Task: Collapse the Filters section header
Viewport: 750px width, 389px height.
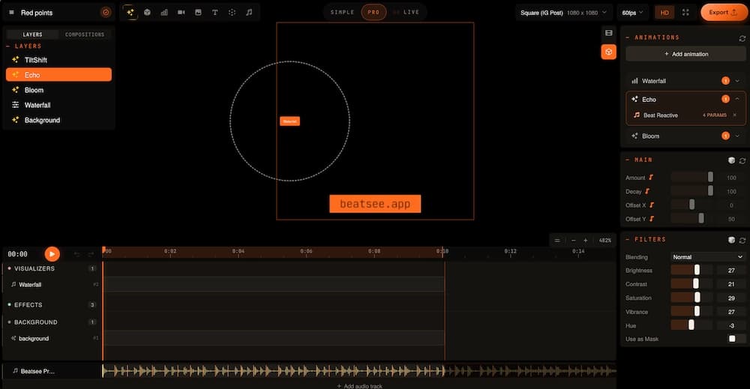Action: click(x=646, y=239)
